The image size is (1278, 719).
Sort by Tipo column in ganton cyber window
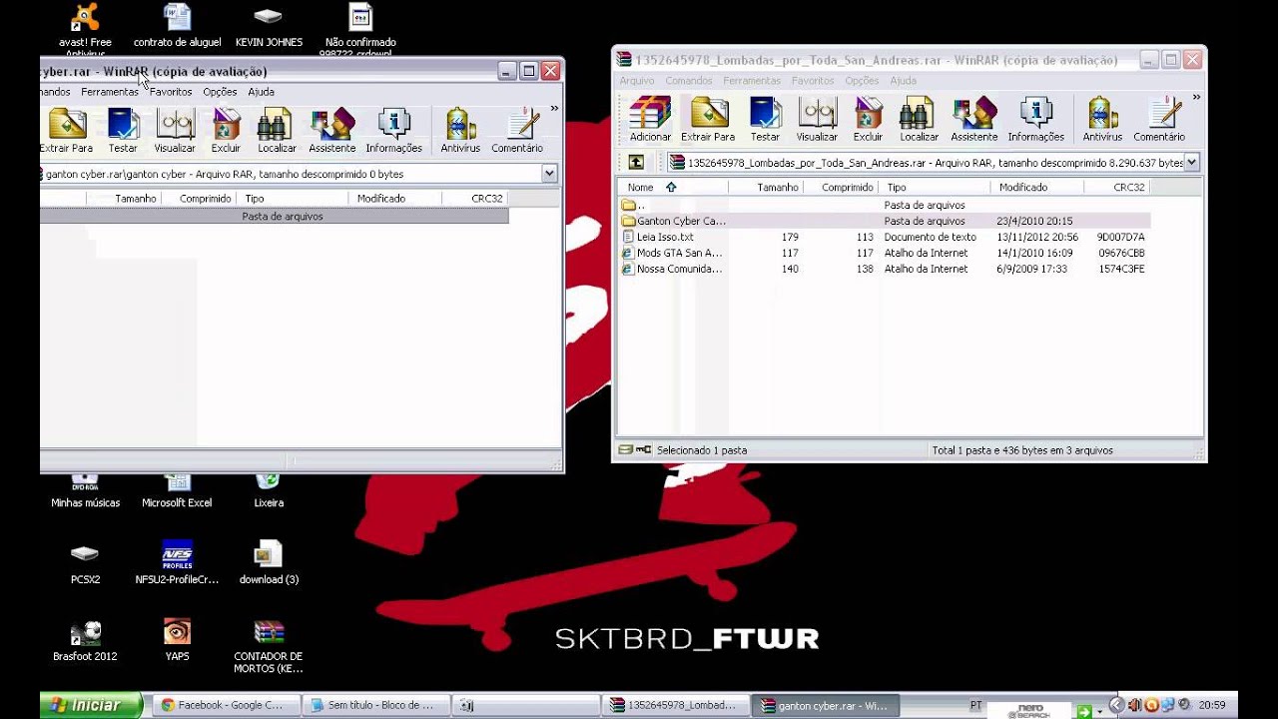click(x=294, y=199)
